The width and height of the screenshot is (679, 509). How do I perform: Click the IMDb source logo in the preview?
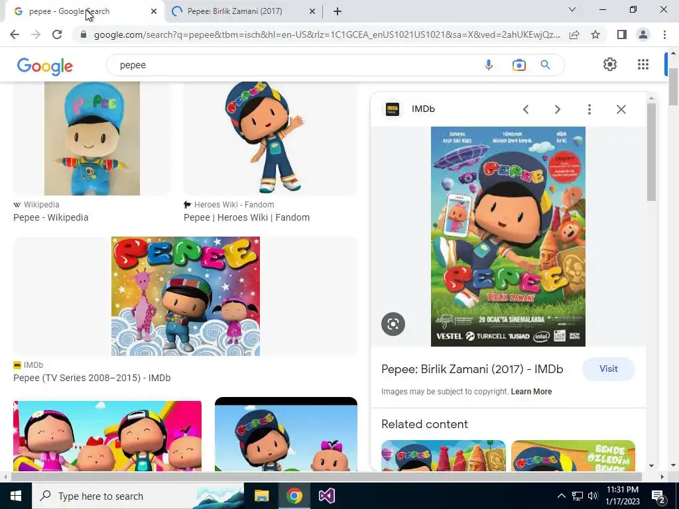click(x=393, y=109)
